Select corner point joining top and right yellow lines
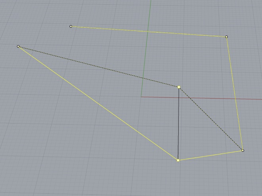Screen dimensions: 262x196 (x=227, y=37)
